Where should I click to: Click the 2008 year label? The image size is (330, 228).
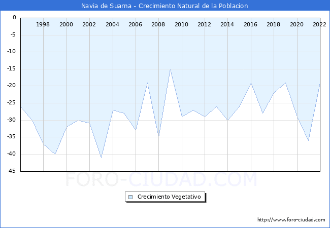158,24
